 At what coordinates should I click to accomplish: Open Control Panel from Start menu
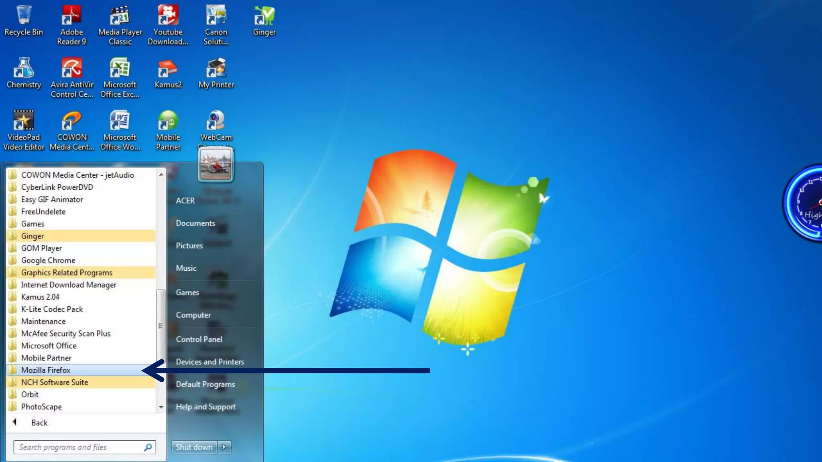(x=199, y=339)
